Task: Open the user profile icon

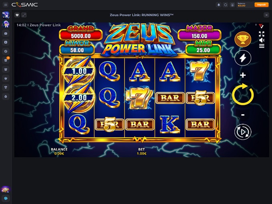Action: point(232,5)
